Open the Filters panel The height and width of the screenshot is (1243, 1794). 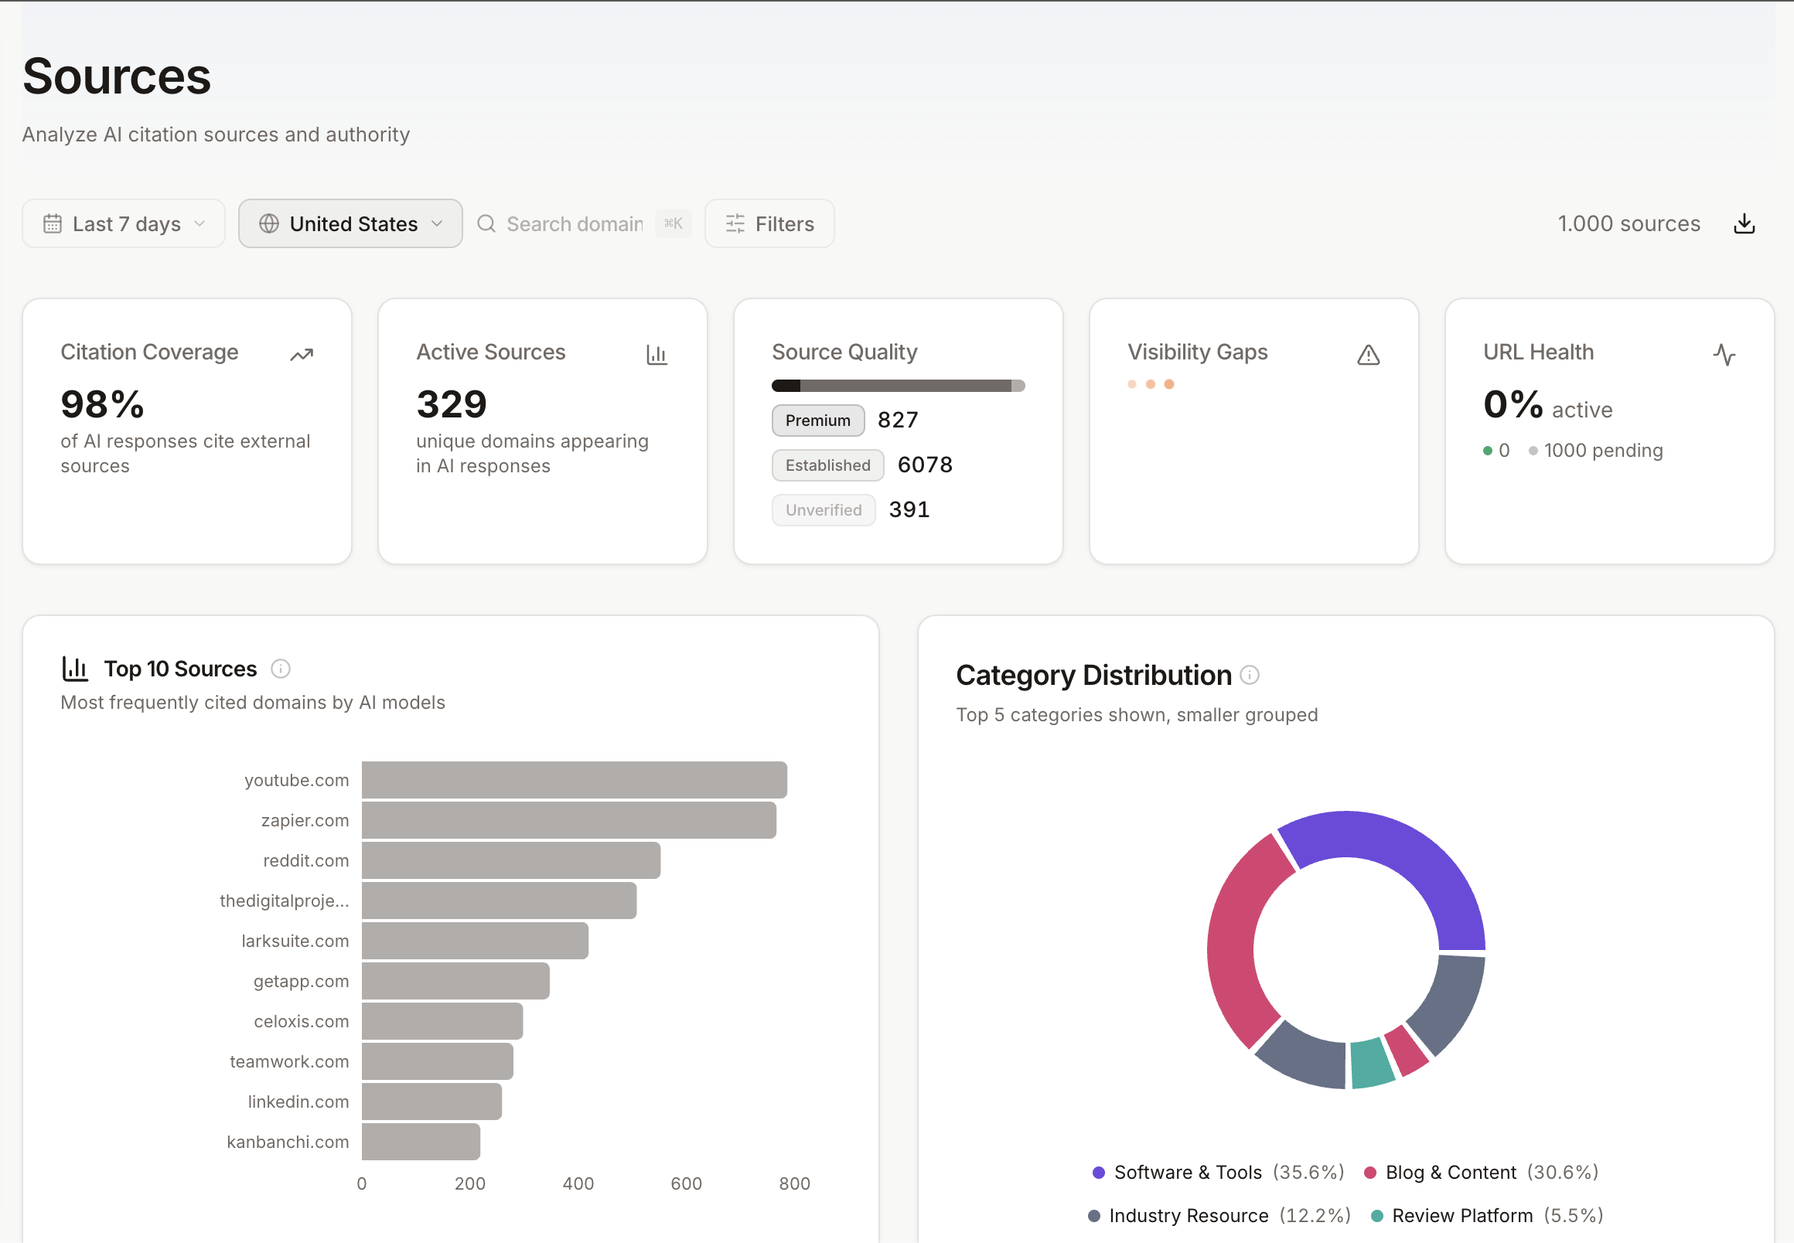pyautogui.click(x=769, y=223)
